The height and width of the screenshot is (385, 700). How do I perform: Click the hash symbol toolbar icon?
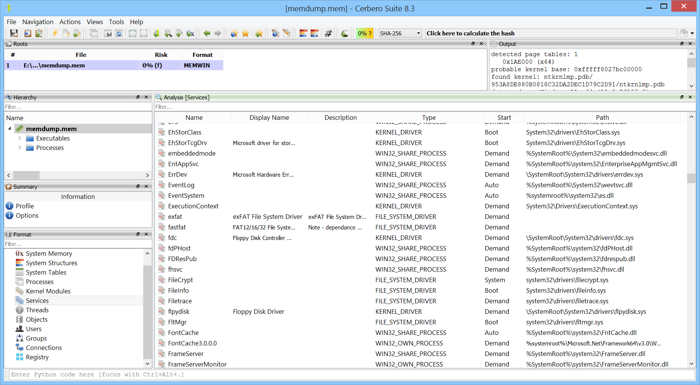(x=328, y=33)
